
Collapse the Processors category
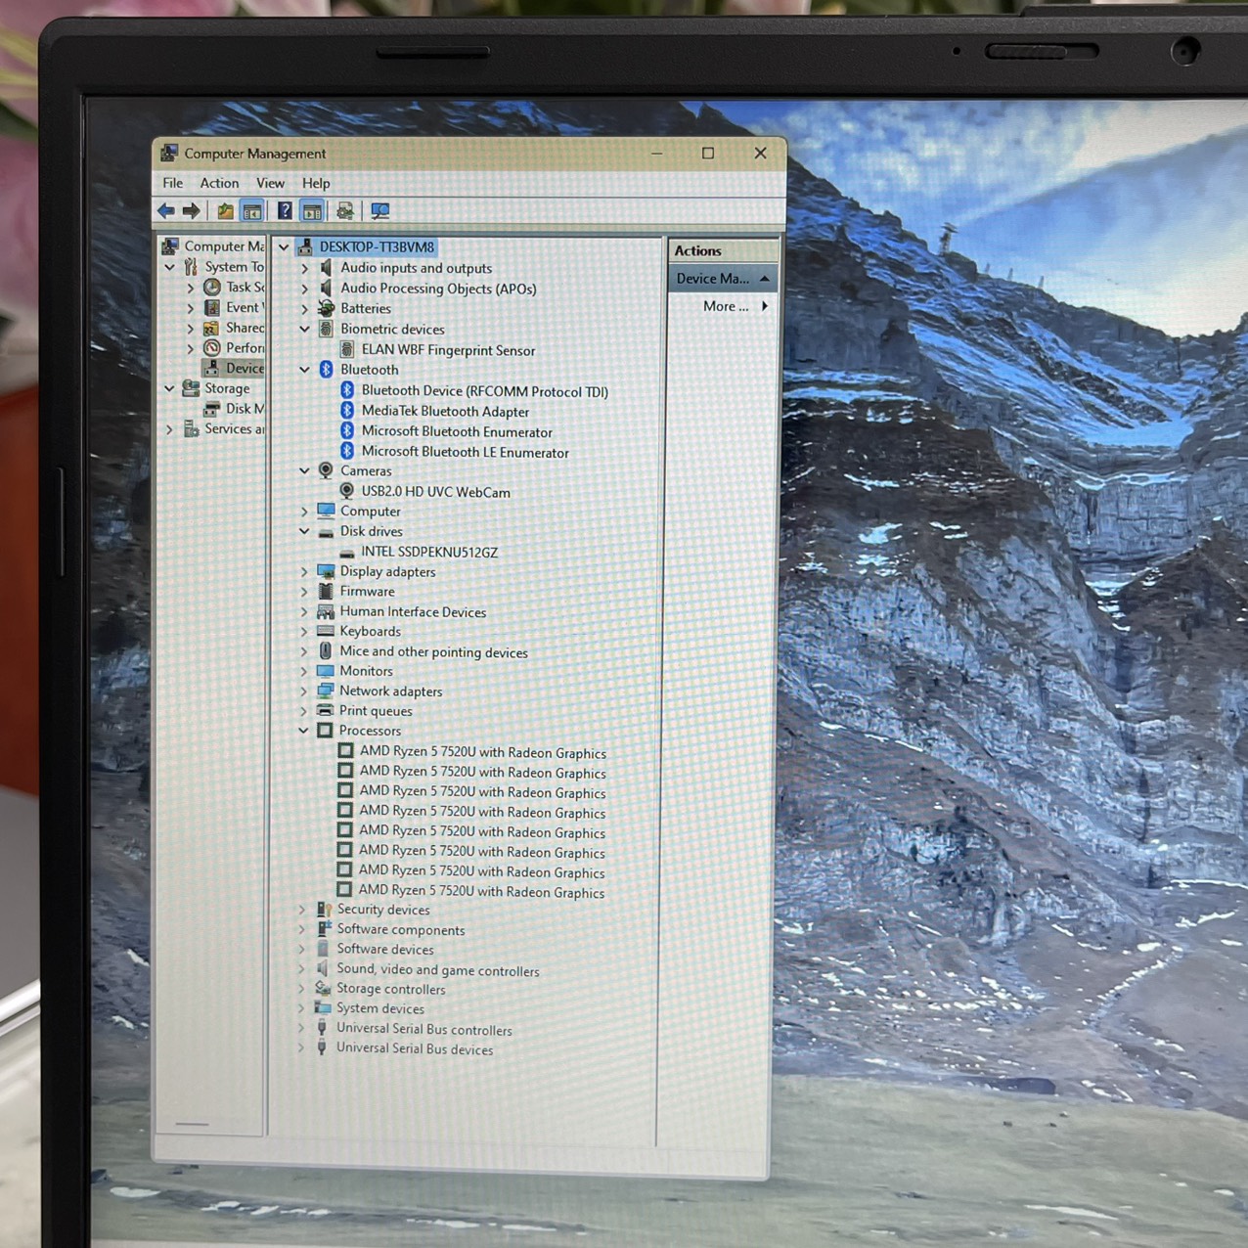[x=303, y=731]
